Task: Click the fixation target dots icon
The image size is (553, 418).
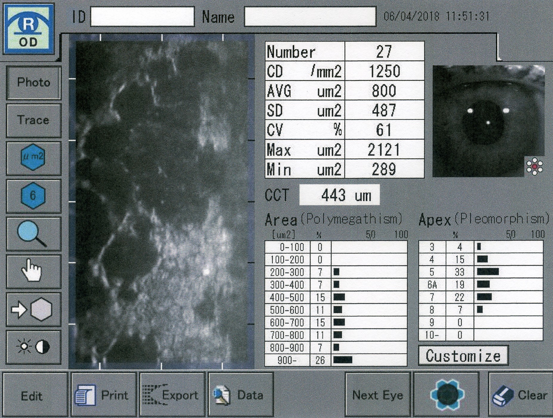Action: (x=534, y=166)
